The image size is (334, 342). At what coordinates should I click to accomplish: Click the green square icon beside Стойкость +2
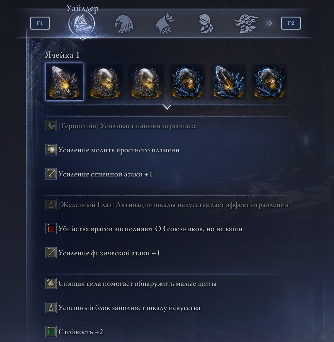(51, 331)
